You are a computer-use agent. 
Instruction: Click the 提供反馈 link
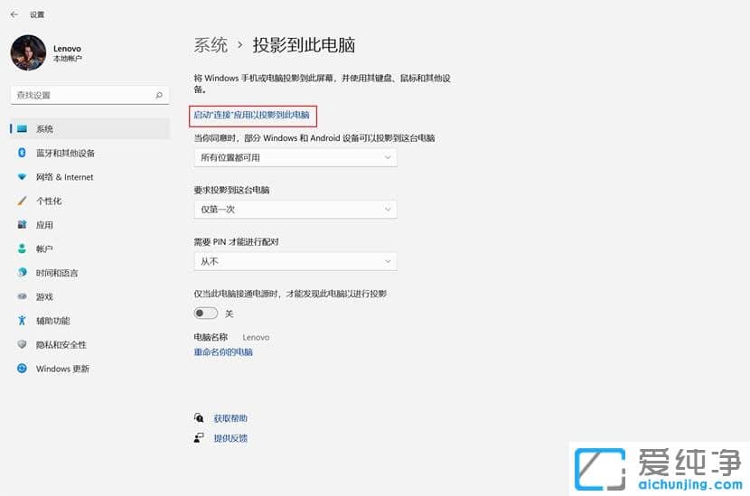pyautogui.click(x=230, y=438)
